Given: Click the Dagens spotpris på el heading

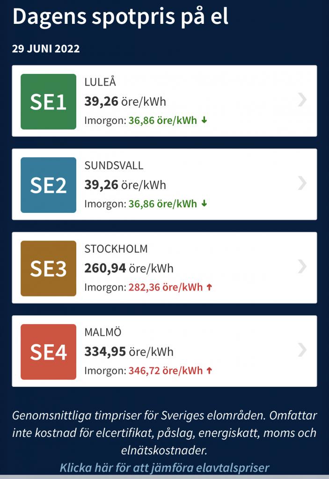Looking at the screenshot, I should click(x=120, y=16).
